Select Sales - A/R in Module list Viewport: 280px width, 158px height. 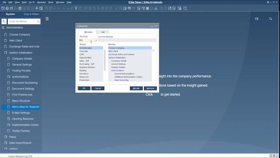(x=91, y=61)
